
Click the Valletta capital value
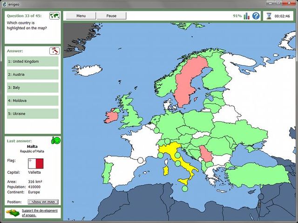click(34, 172)
